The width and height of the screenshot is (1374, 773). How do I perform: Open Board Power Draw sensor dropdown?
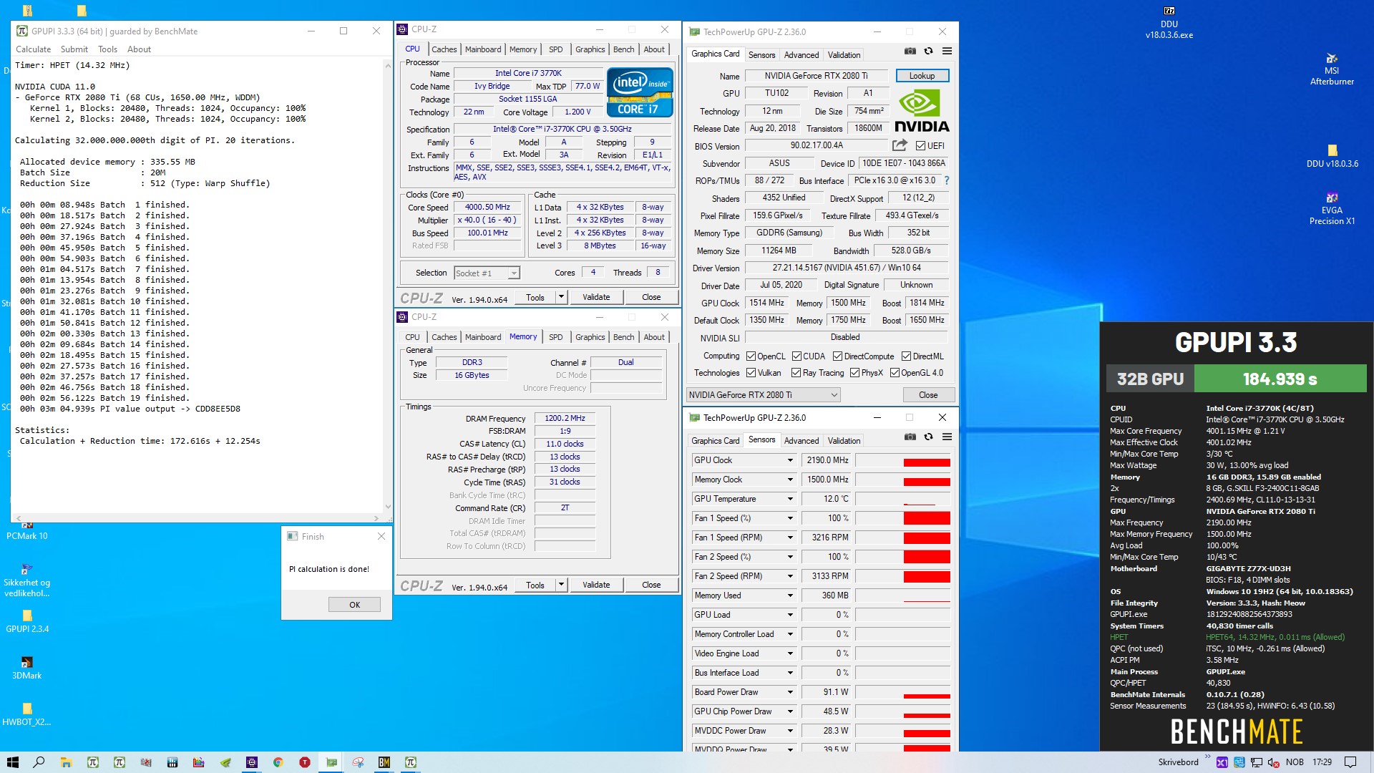pos(790,692)
